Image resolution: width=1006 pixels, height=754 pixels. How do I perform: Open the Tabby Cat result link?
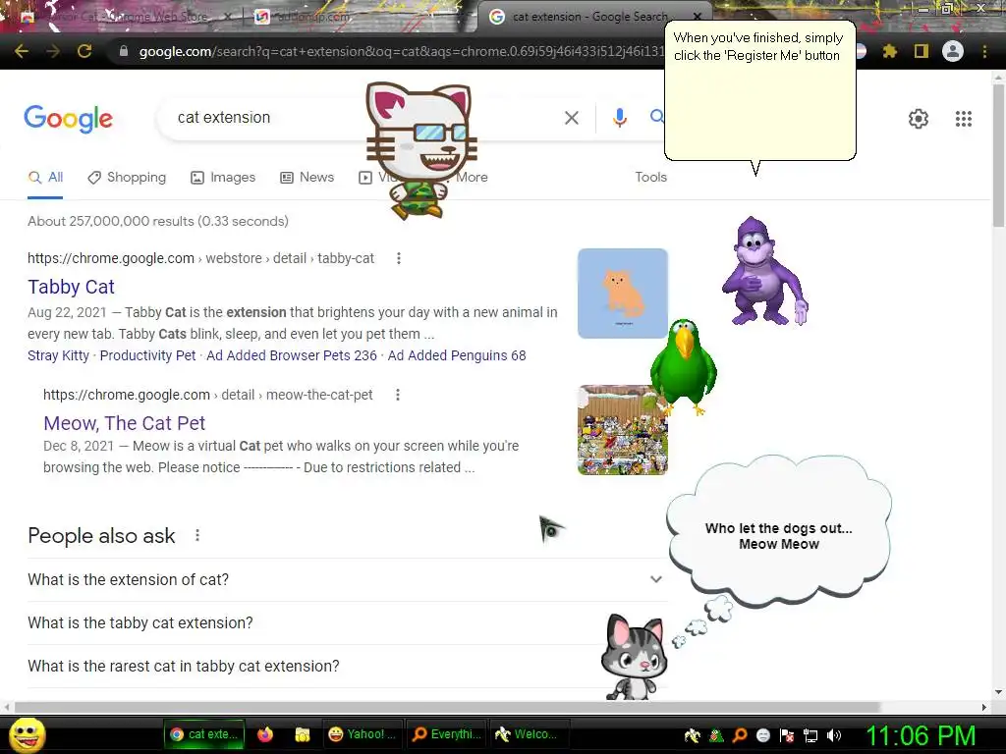pos(71,288)
